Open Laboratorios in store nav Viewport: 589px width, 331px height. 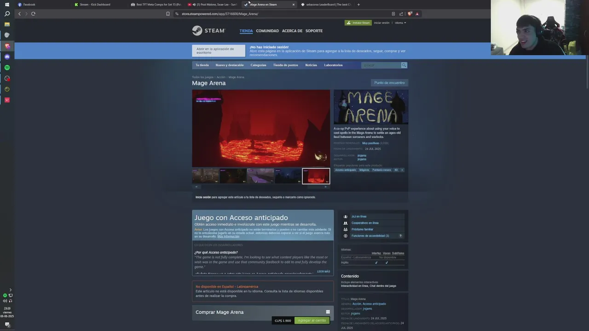333,65
